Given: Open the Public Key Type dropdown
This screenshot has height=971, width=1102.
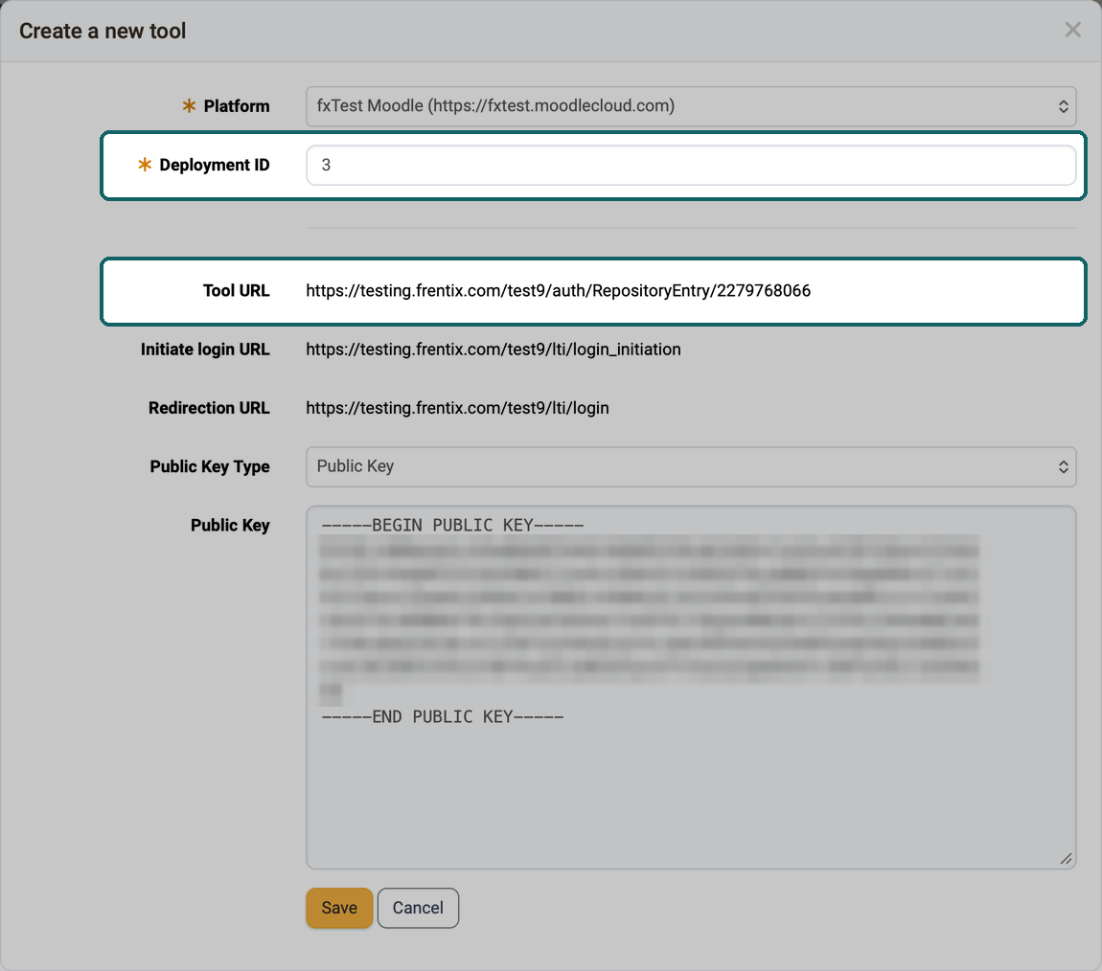Looking at the screenshot, I should click(x=691, y=467).
